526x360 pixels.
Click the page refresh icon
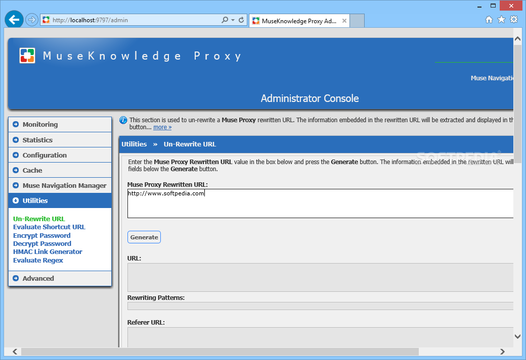click(x=241, y=20)
